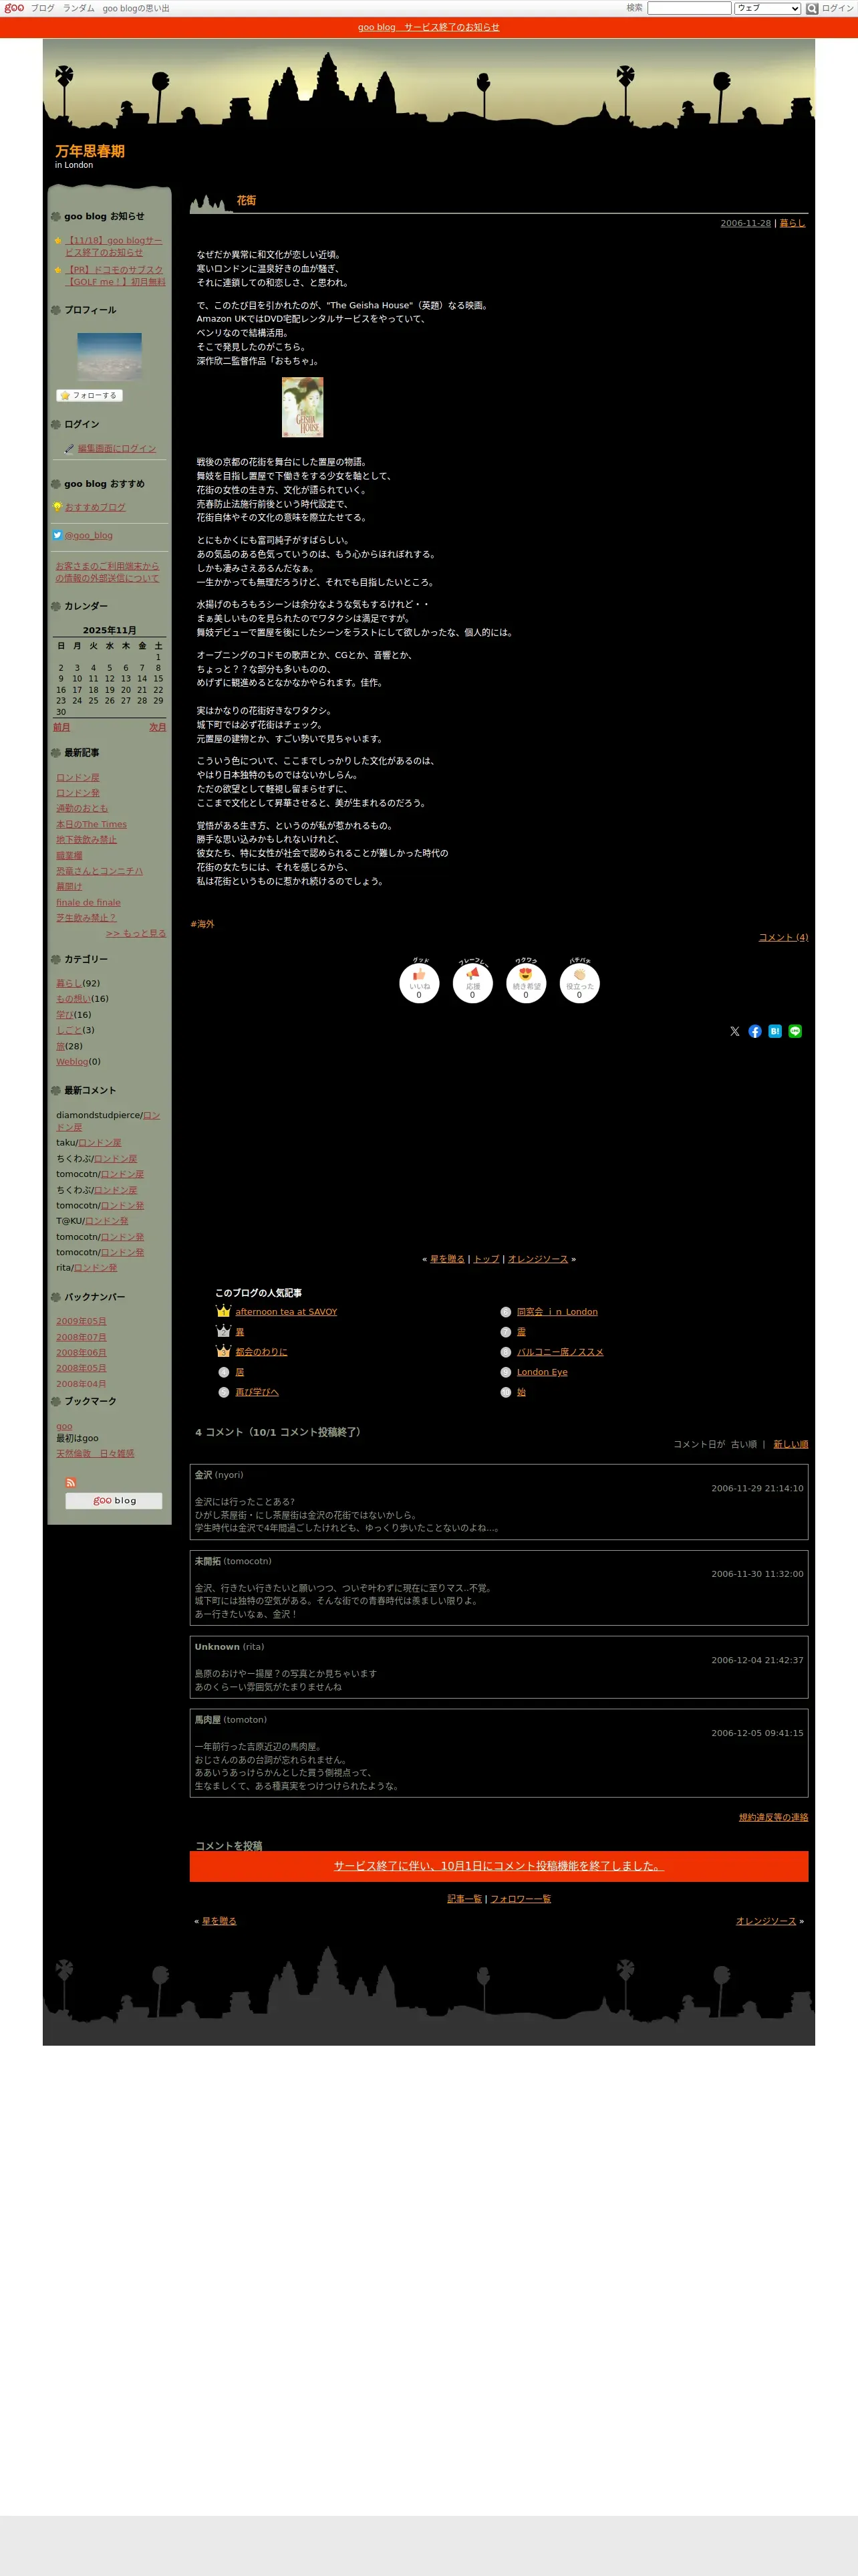Open the 【11/18】goo blogサービス終了のお知らせ notice
The width and height of the screenshot is (858, 2576).
tap(114, 246)
